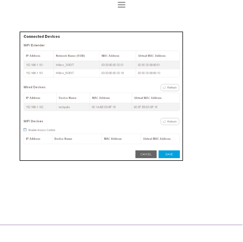Click virtual MAC 02:00:00:00:00:01
Screen dimensions: 243x242
click(149, 65)
